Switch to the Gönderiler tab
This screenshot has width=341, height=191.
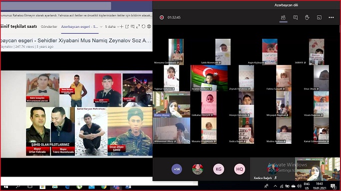point(49,27)
